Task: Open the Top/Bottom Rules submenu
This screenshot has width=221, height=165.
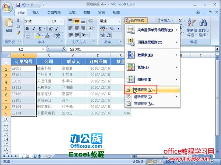Action: point(152,42)
